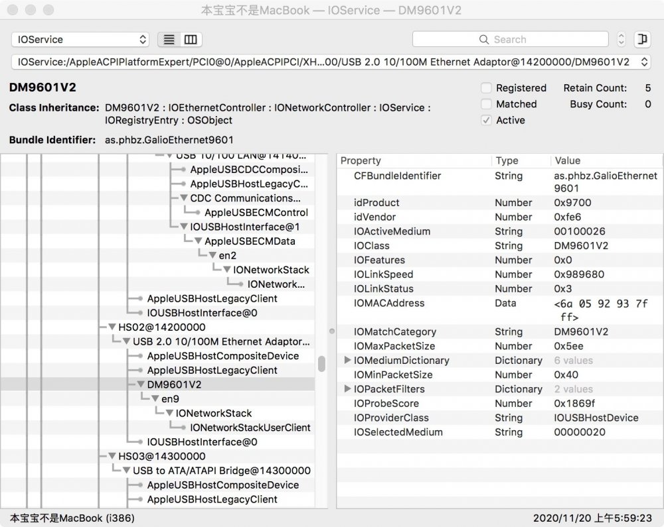Toggle the sidebar panel icon

(642, 39)
